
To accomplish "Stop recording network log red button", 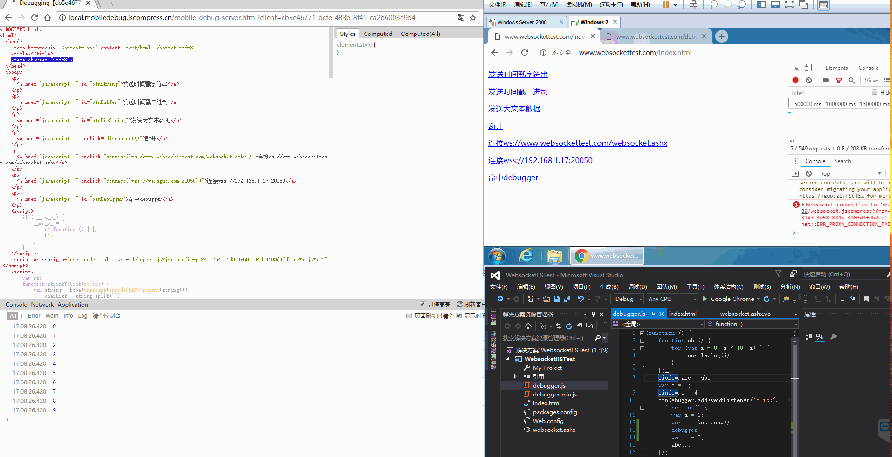I will click(795, 80).
